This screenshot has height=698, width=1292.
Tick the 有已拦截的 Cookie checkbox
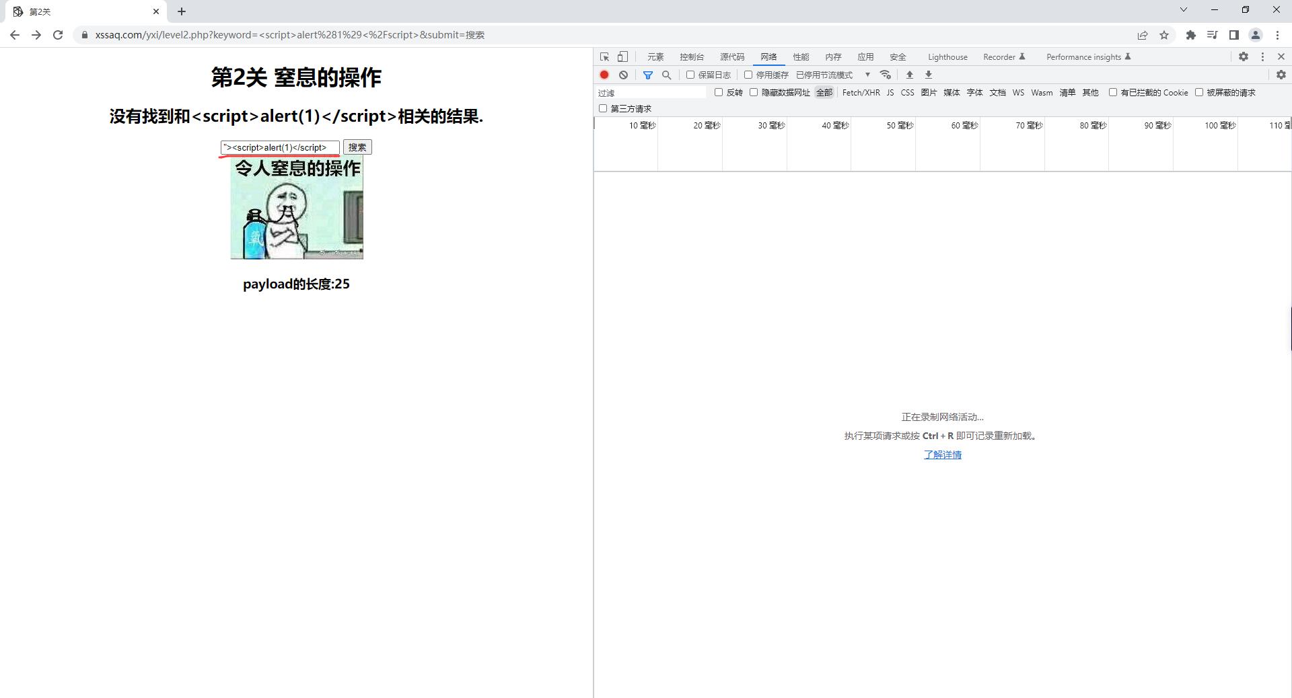(1113, 92)
